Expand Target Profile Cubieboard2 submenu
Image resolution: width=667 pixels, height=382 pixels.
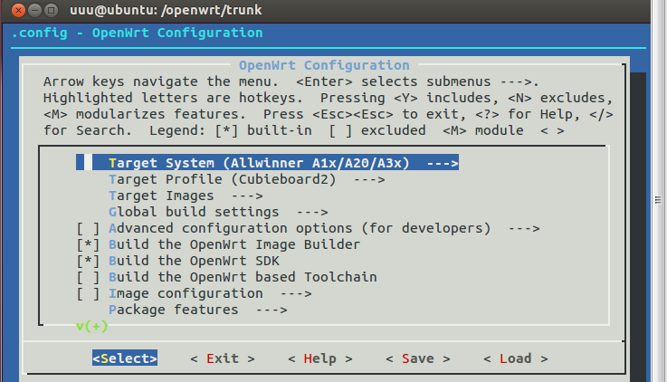point(247,179)
